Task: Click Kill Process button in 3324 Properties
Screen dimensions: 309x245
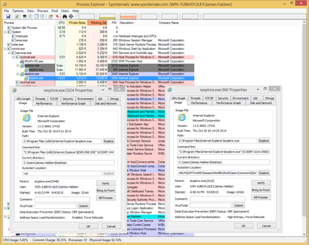Action: click(x=106, y=198)
